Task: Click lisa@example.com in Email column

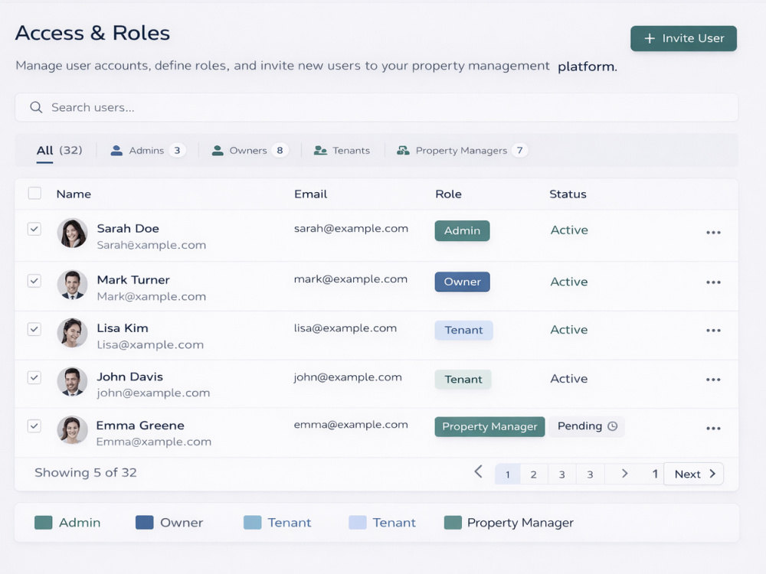Action: coord(345,328)
